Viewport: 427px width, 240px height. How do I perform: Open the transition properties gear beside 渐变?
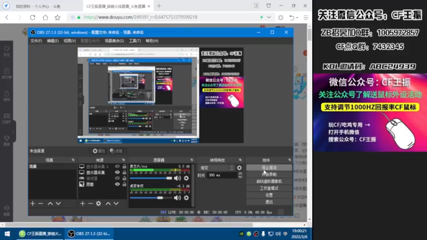tap(239, 168)
